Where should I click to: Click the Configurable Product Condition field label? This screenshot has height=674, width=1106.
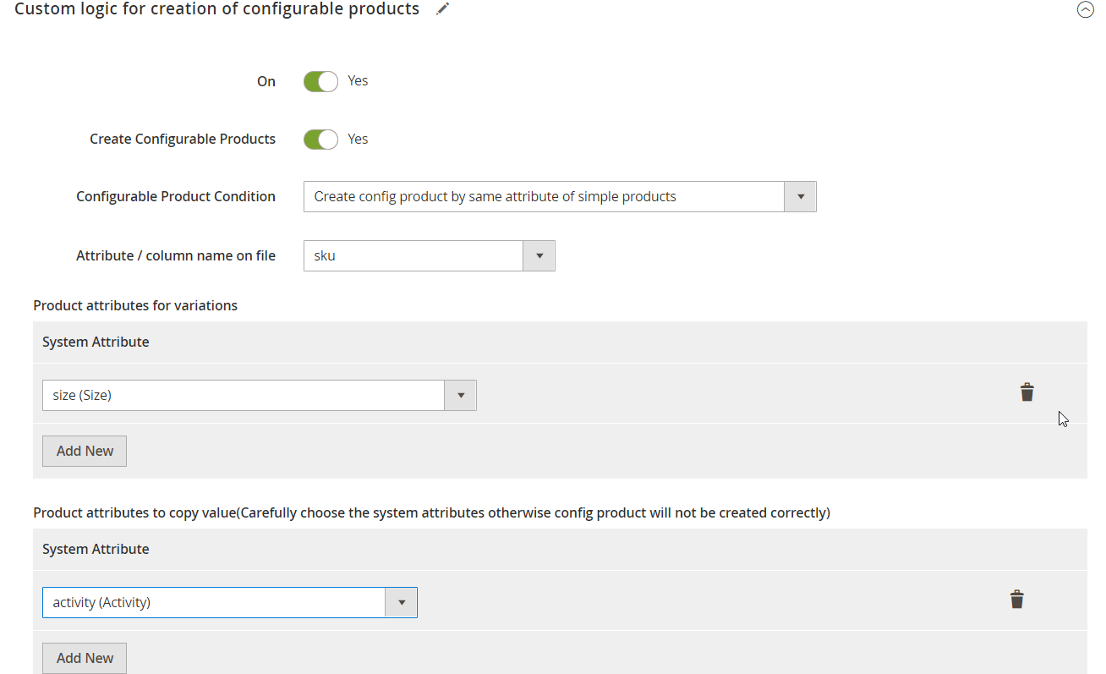pyautogui.click(x=176, y=197)
